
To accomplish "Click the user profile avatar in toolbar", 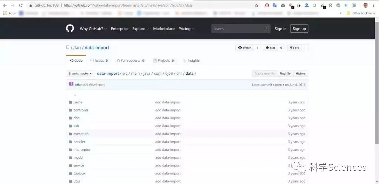I will [365, 5].
